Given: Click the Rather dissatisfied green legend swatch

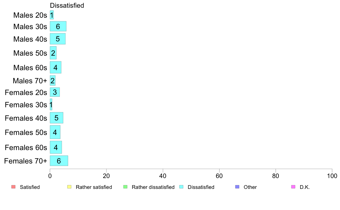Looking at the screenshot, I should coord(125,187).
